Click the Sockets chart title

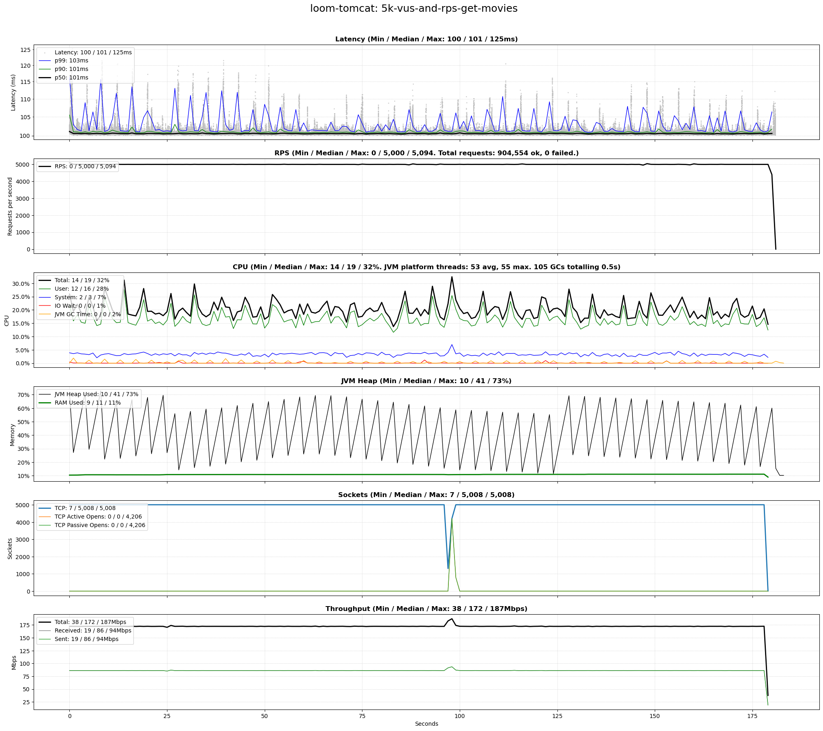click(426, 495)
